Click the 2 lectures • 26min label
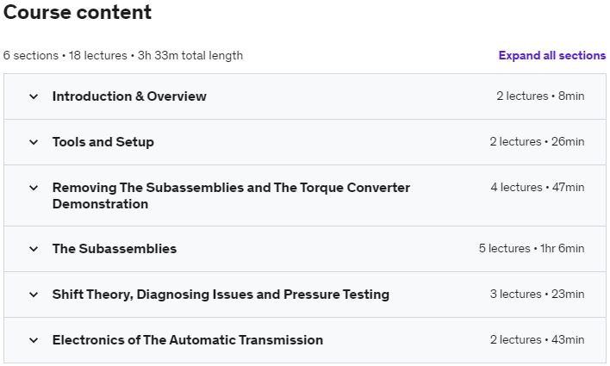 coord(537,142)
